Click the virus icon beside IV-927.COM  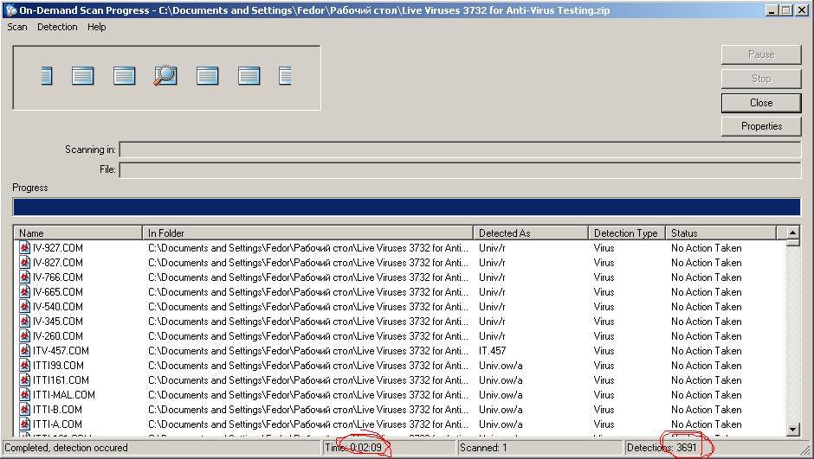(25, 248)
